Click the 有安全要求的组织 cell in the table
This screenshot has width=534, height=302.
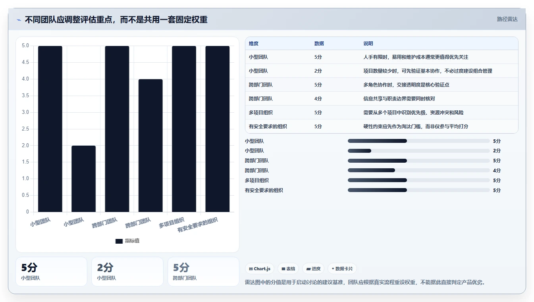(x=268, y=127)
